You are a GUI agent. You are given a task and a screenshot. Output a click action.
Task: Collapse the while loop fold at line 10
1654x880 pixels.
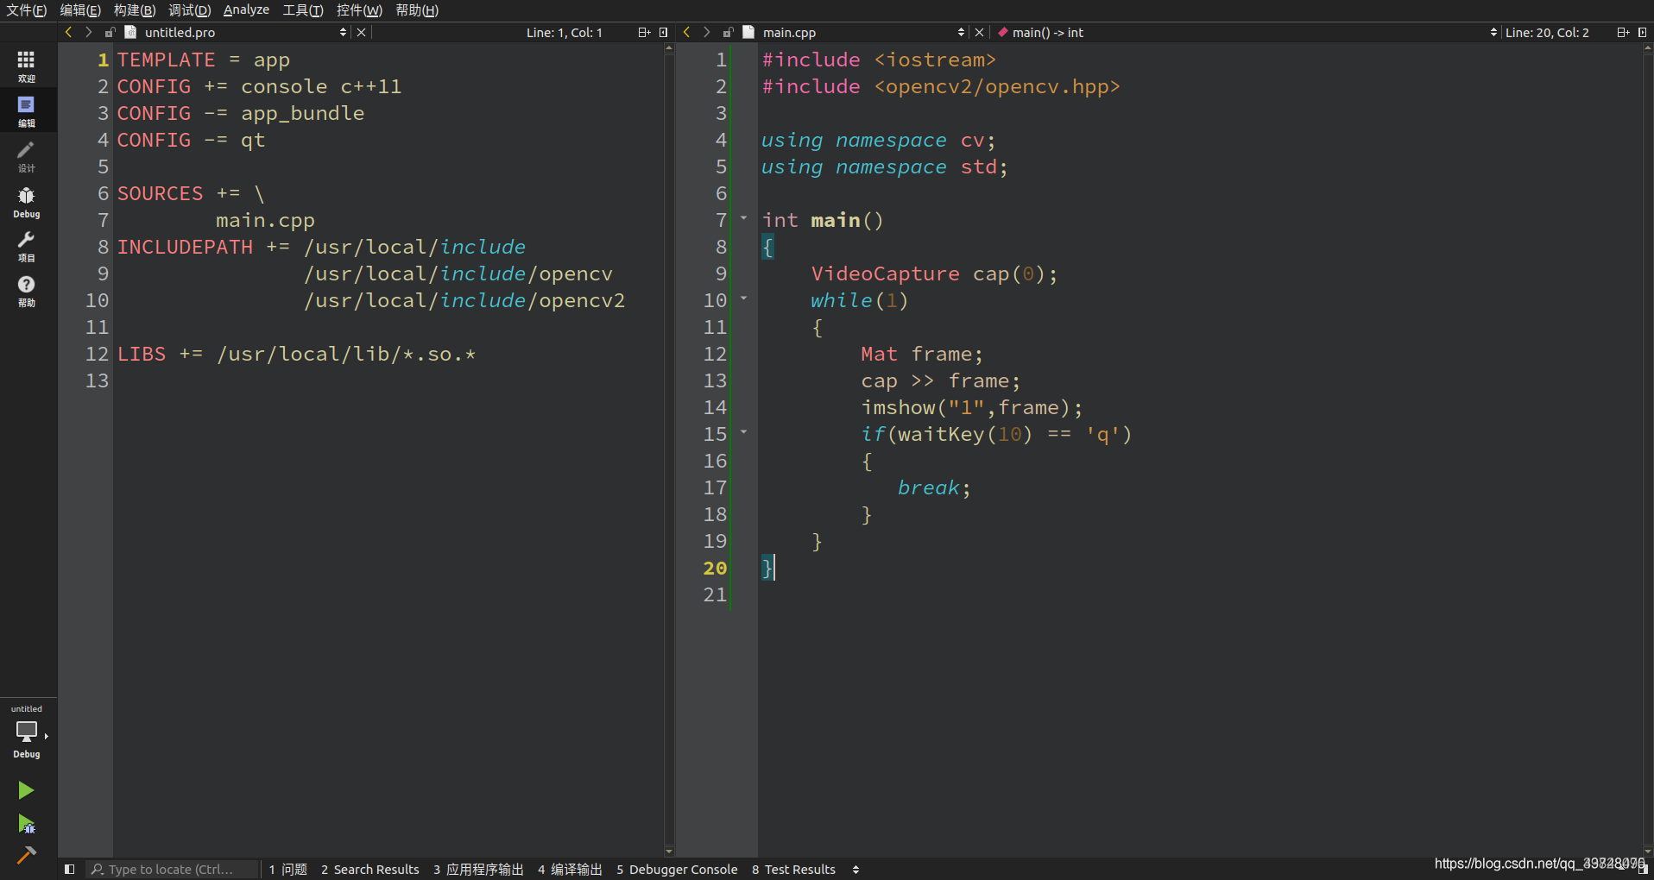click(743, 299)
